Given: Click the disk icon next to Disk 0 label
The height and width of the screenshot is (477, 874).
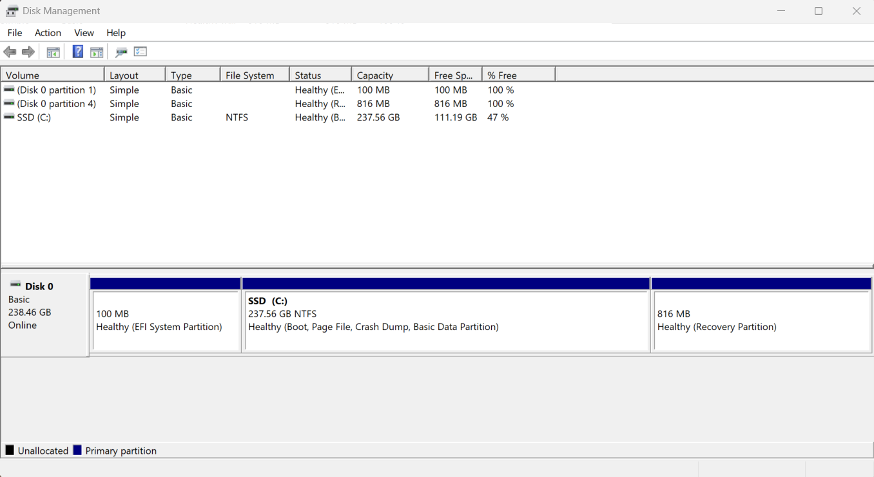Looking at the screenshot, I should (x=15, y=285).
